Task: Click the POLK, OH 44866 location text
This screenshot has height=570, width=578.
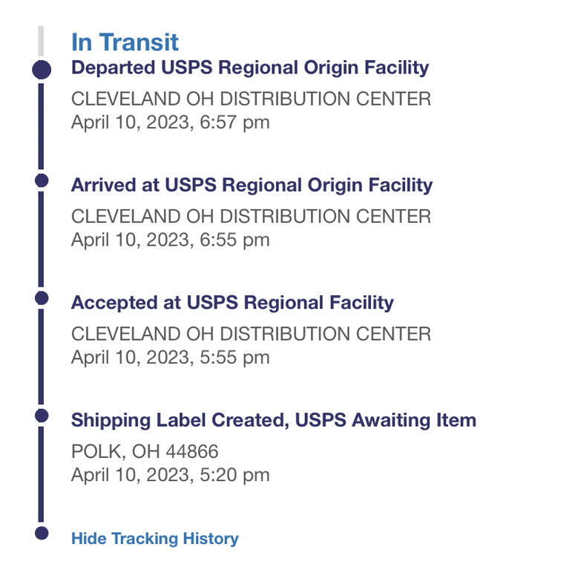Action: coord(145,452)
